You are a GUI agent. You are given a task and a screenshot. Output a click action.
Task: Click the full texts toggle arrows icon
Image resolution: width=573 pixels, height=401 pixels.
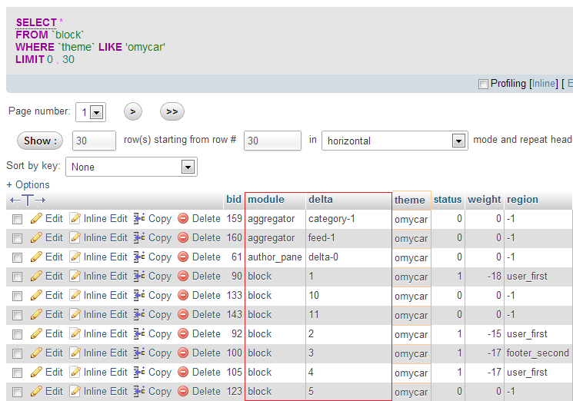coord(28,200)
